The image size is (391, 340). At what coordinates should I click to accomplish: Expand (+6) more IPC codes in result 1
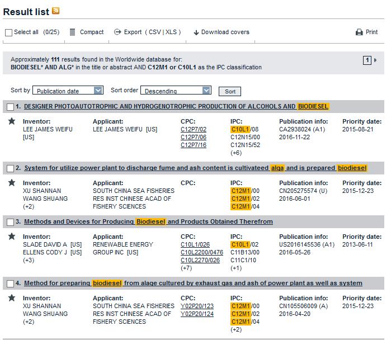click(x=236, y=153)
